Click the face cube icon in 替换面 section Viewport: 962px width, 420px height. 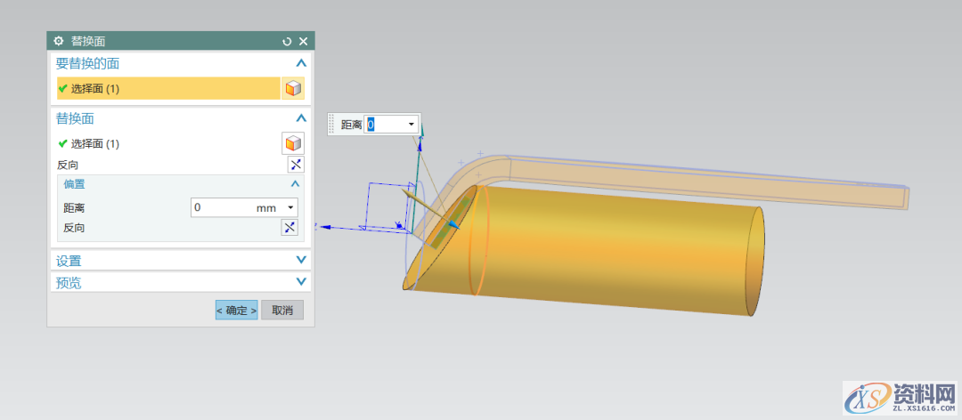point(293,143)
